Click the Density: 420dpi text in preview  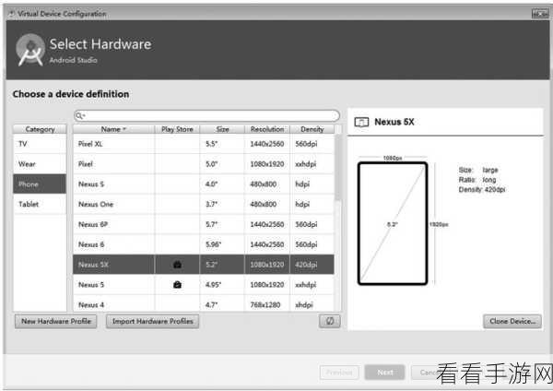pyautogui.click(x=482, y=189)
